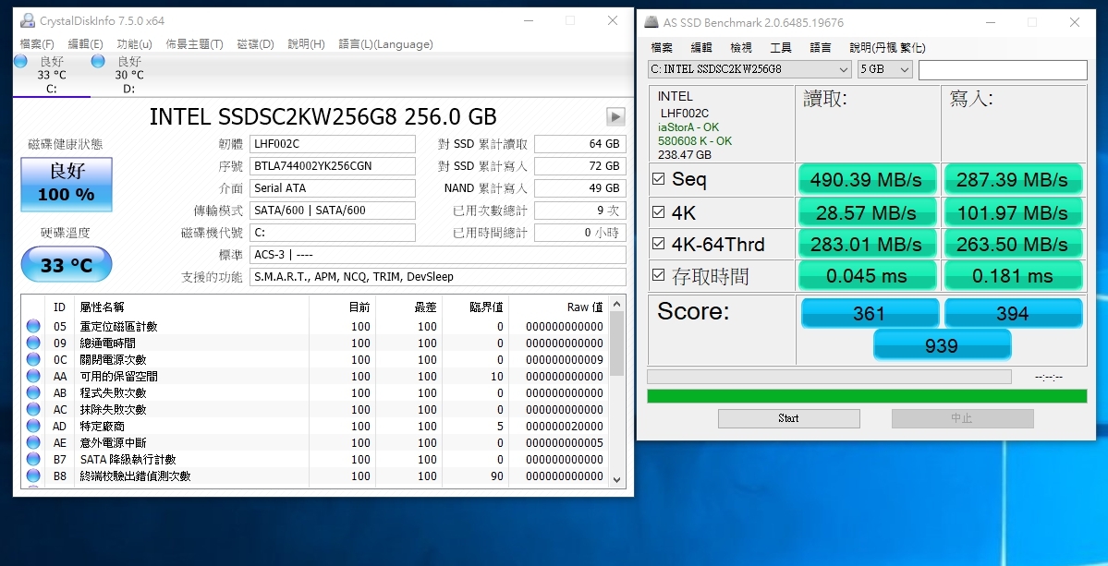Click status orb for attribute AB

pyautogui.click(x=33, y=392)
